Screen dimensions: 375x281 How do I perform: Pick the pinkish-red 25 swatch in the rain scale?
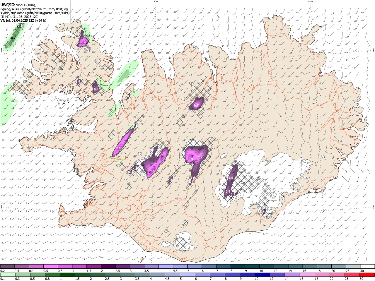352,275
